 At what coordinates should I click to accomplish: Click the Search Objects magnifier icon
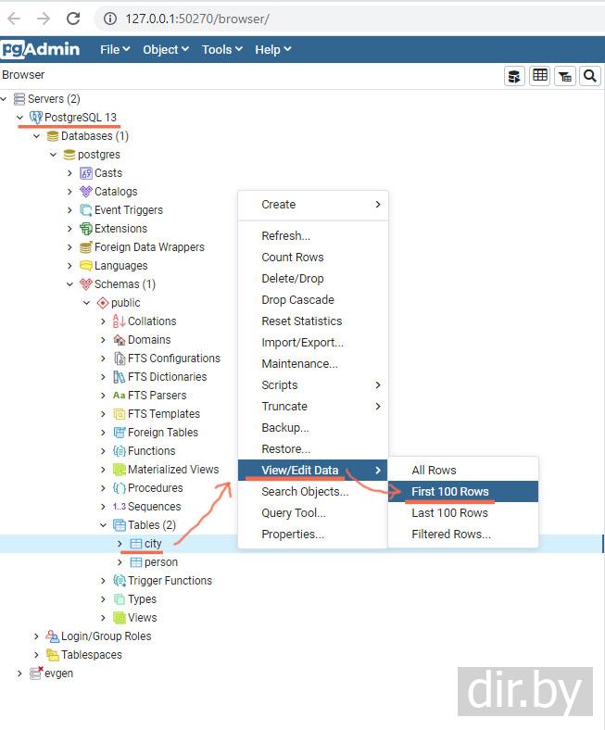click(590, 76)
